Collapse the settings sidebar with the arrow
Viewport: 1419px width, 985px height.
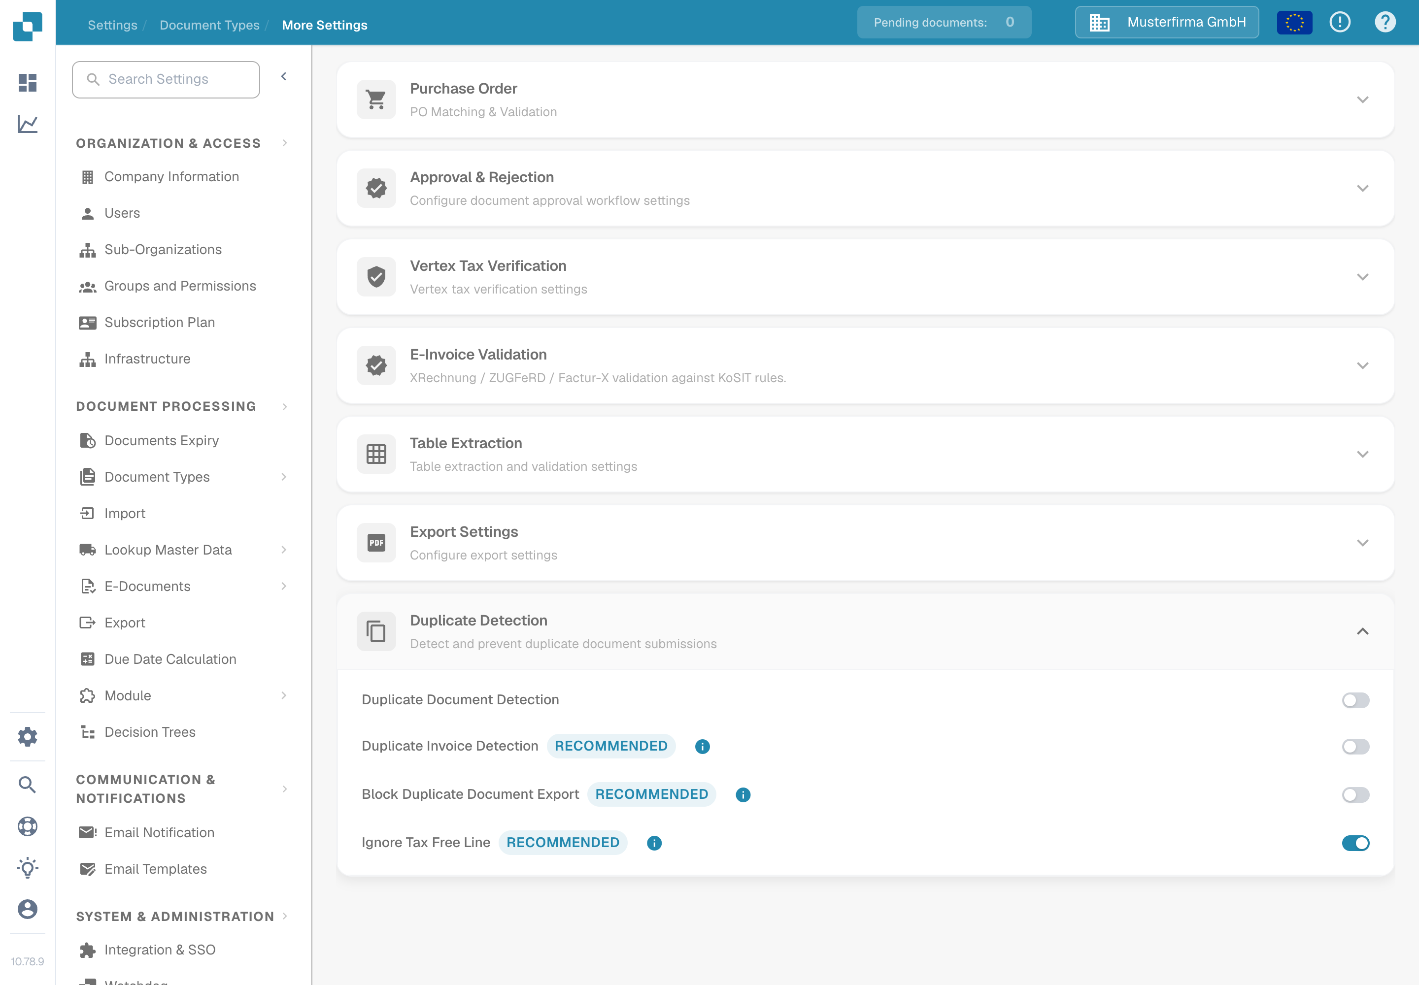click(283, 76)
